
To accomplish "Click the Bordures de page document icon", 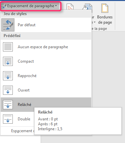I will click(105, 8).
